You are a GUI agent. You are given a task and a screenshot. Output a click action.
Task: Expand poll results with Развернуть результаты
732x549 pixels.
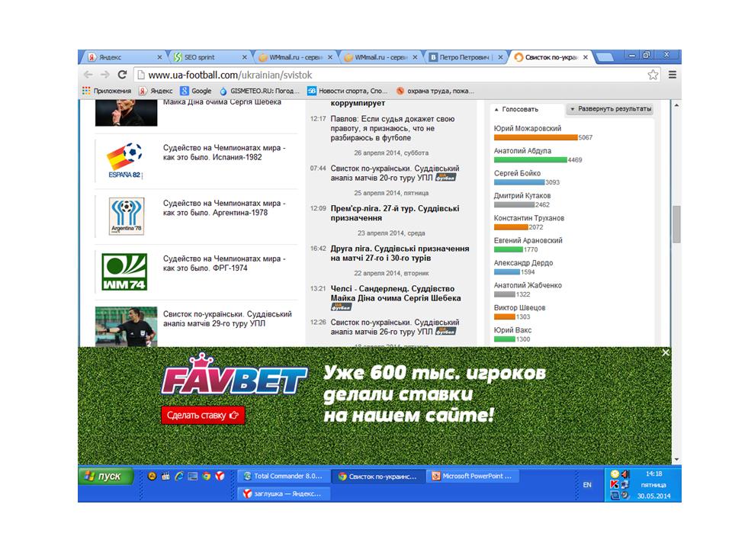[x=610, y=109]
